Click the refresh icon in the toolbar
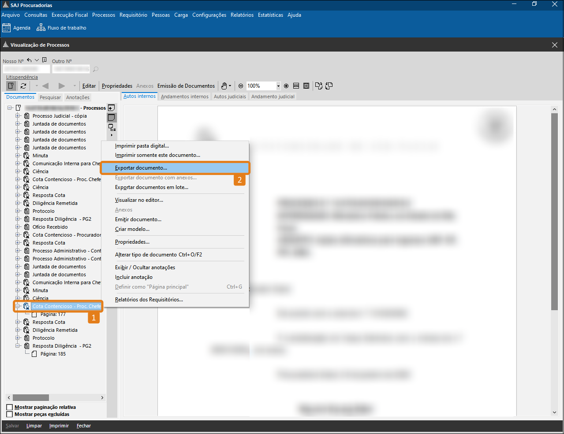564x434 pixels. pos(23,86)
